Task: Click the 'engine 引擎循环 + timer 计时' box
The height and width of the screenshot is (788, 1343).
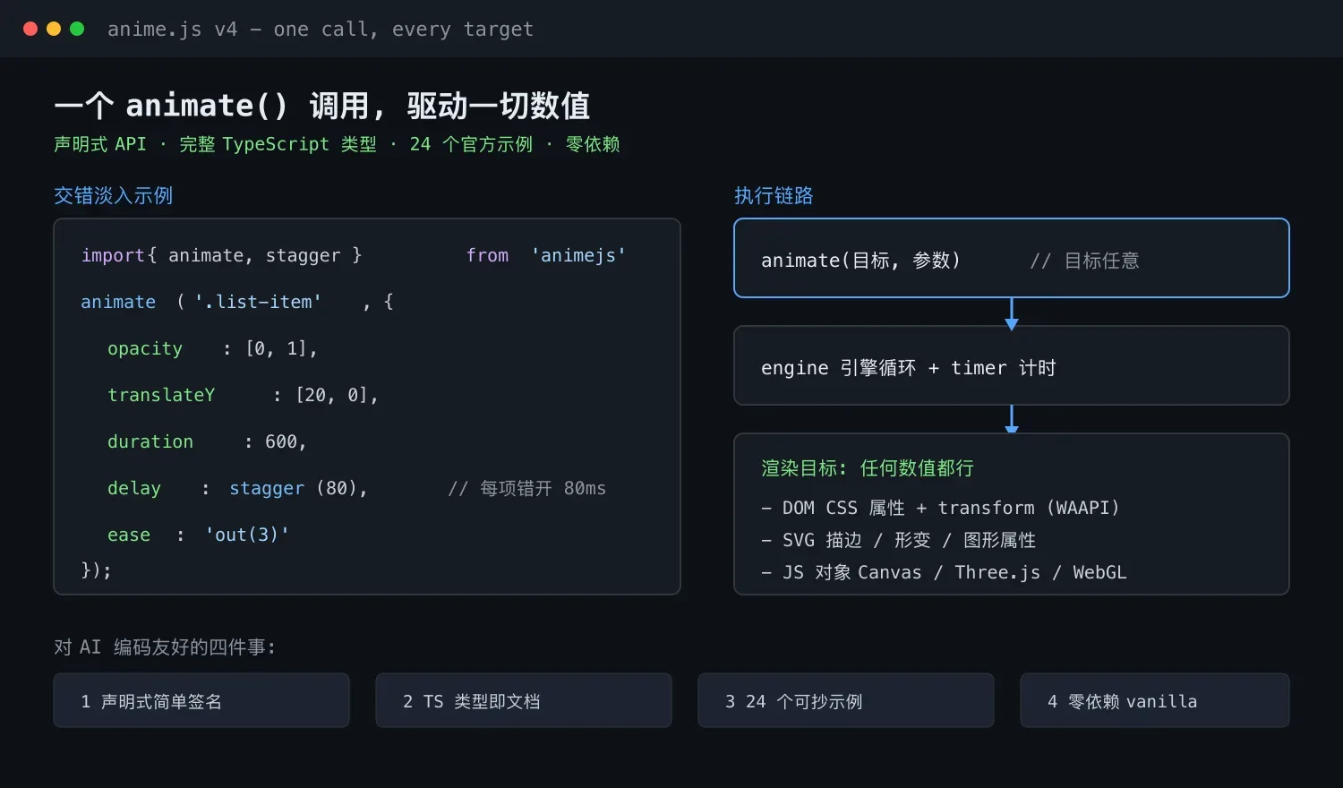Action: click(x=1012, y=365)
